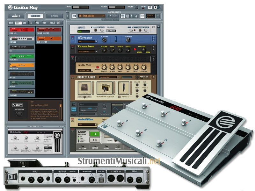Select the Big Fuzz pedal
The image size is (255, 191).
coord(21,39)
